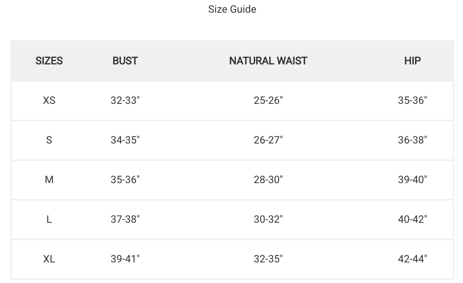Select the SIZES column header

point(49,61)
